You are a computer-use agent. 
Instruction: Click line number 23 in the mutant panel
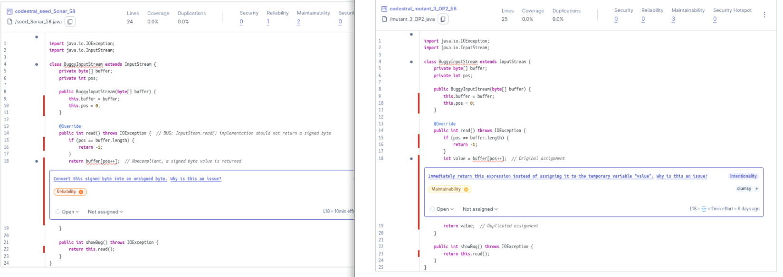click(381, 254)
